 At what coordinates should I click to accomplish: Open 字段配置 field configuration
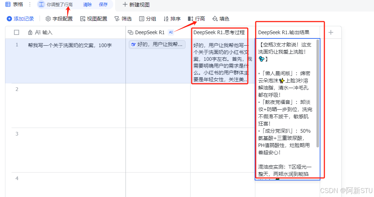59,19
